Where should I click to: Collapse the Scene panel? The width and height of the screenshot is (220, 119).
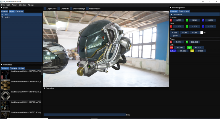(x=1, y=8)
